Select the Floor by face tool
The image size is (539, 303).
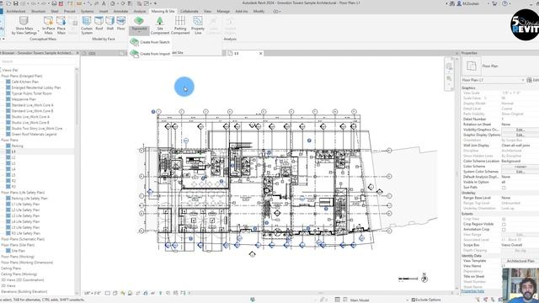pyautogui.click(x=121, y=24)
